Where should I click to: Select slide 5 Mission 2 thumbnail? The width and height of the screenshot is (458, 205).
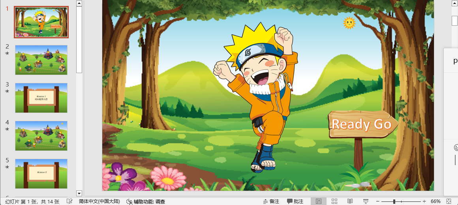click(41, 174)
